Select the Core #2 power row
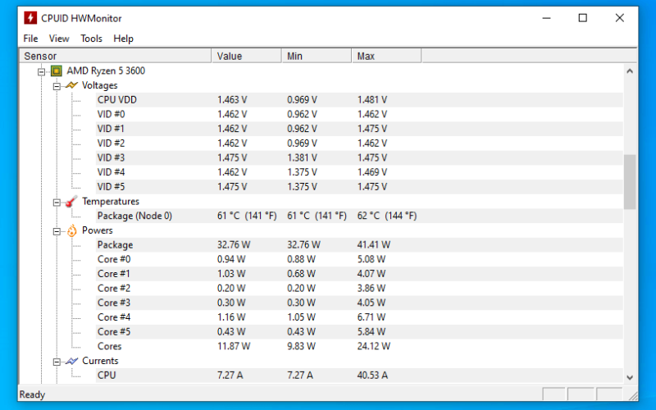This screenshot has width=656, height=410. (359, 289)
